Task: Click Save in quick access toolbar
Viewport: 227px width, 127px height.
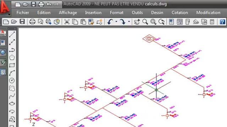Action: tap(33, 5)
